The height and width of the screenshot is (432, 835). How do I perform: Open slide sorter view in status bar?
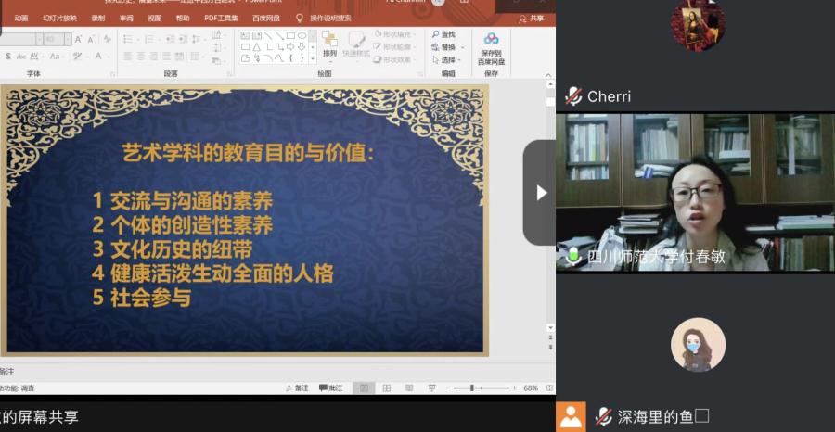[387, 388]
